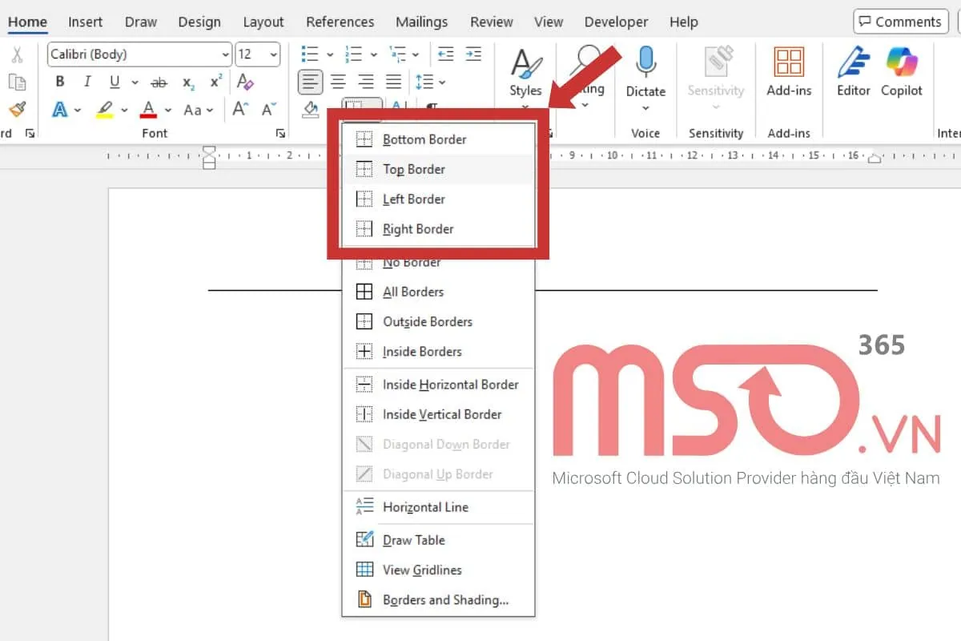The width and height of the screenshot is (961, 641).
Task: Toggle Strikethrough formatting
Action: point(159,82)
